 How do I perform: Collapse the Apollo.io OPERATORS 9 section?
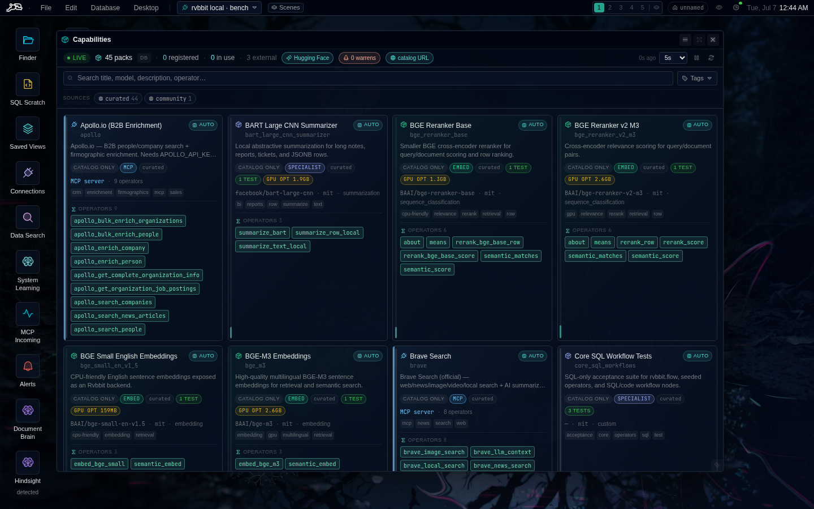(94, 209)
